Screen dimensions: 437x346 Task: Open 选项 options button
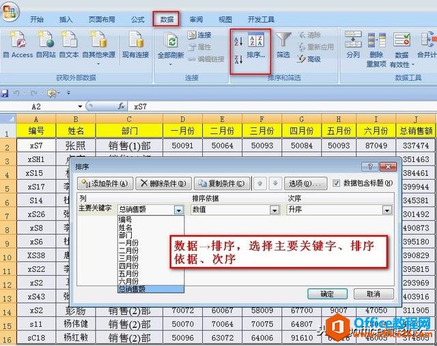pos(305,183)
